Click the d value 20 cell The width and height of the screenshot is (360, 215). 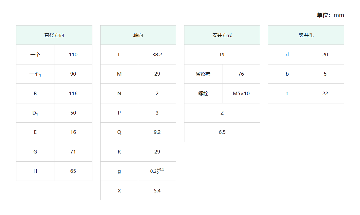tap(325, 55)
